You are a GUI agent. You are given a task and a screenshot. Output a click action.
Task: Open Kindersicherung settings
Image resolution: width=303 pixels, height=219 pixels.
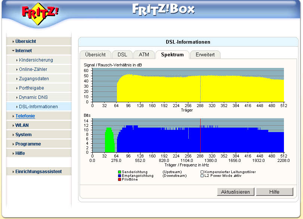[x=39, y=60]
